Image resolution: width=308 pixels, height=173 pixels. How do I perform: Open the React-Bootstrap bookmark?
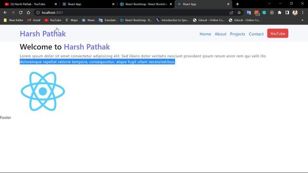coord(136,20)
